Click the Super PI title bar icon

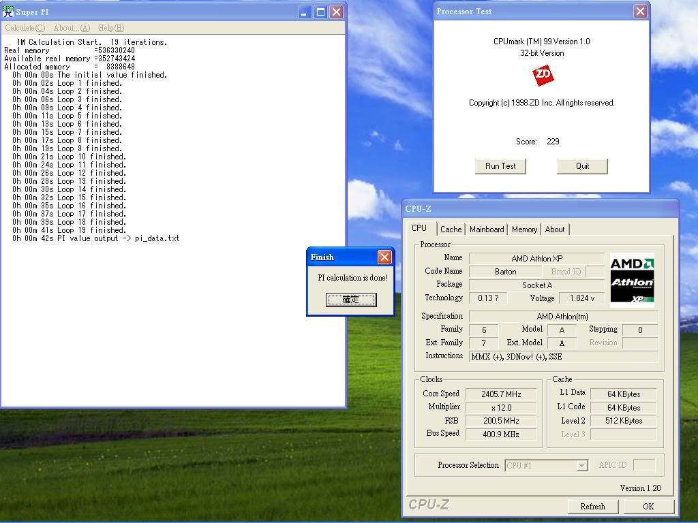click(x=8, y=12)
